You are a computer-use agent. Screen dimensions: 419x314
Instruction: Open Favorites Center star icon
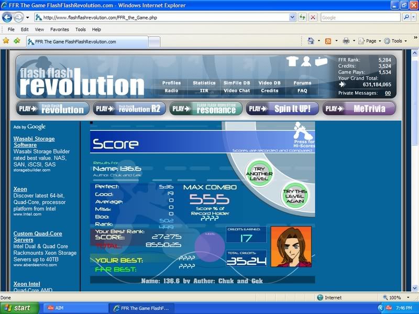click(6, 41)
